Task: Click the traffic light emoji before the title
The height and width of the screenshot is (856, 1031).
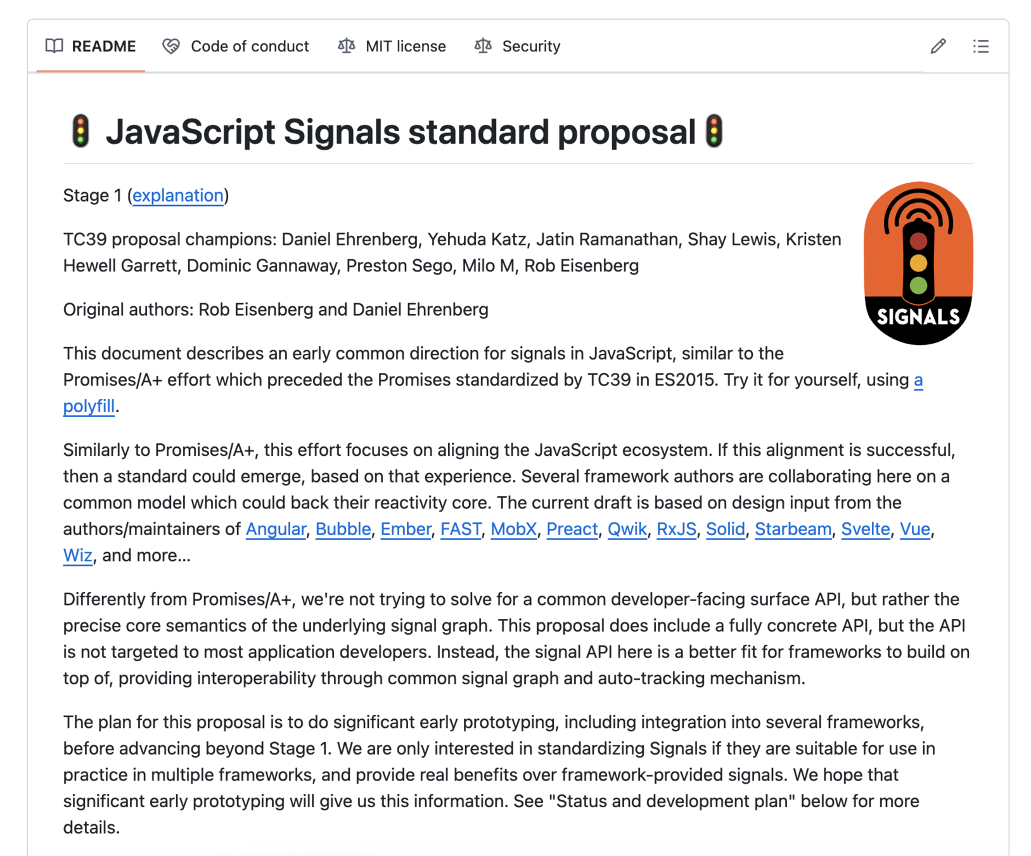Action: tap(80, 131)
